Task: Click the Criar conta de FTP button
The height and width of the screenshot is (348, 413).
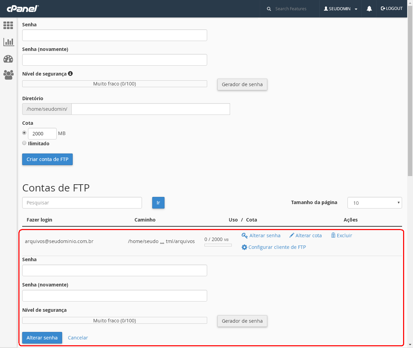Action: [x=47, y=159]
